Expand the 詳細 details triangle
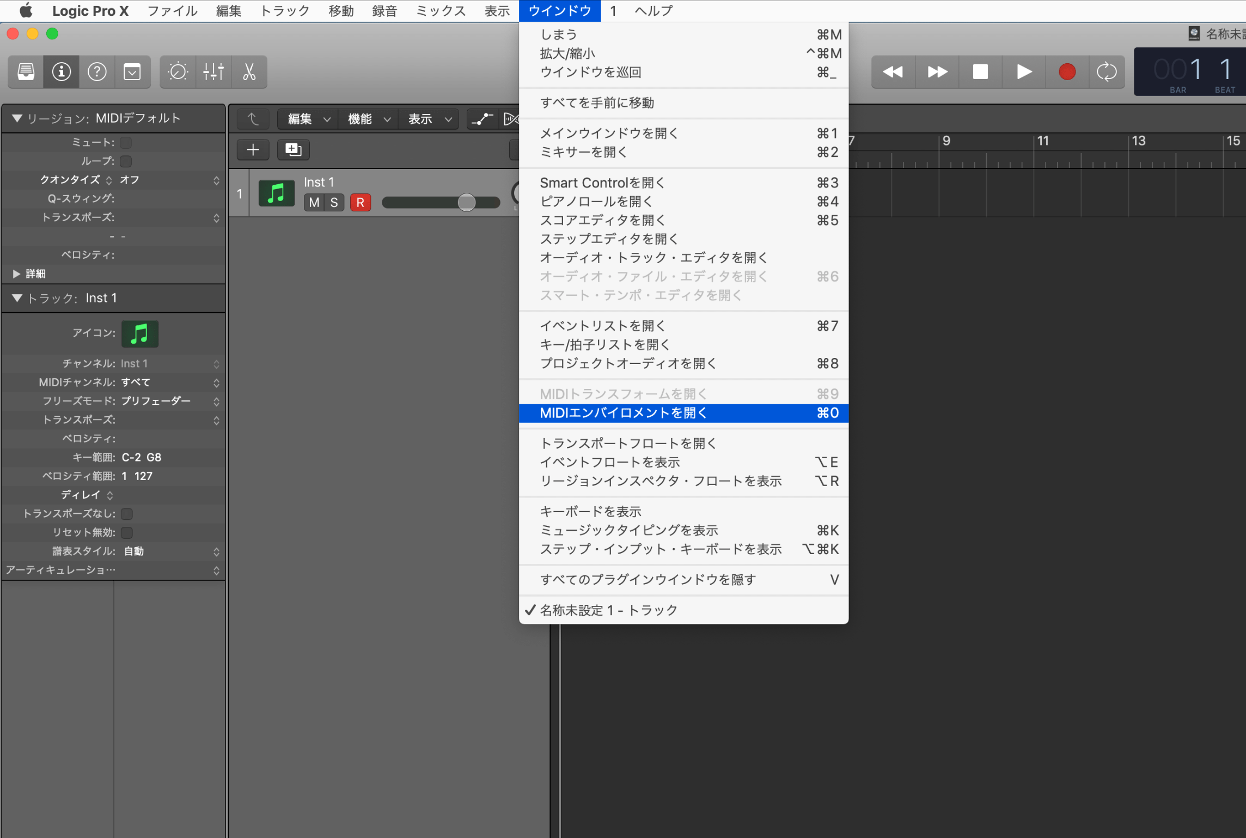Viewport: 1246px width, 838px height. (16, 274)
